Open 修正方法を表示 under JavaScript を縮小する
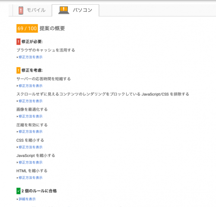The width and height of the screenshot is (216, 207). (31, 162)
